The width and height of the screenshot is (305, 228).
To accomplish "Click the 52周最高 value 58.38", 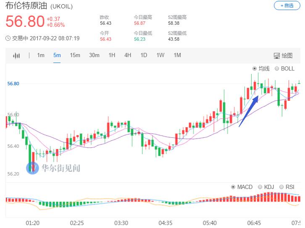I will click(x=174, y=24).
